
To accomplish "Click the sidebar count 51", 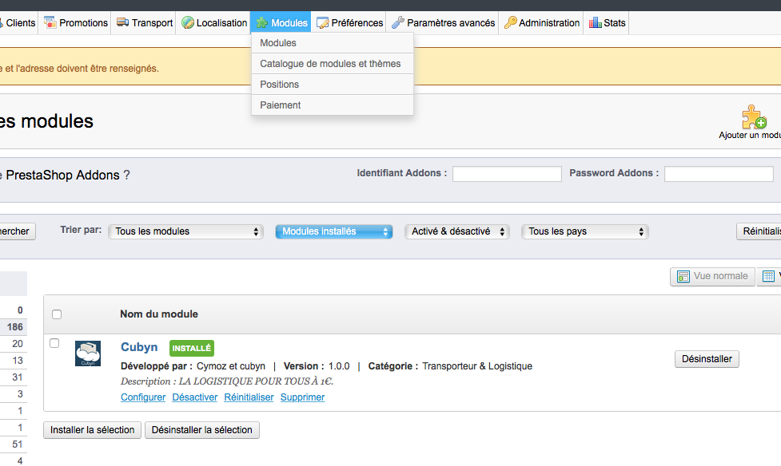I will click(18, 444).
